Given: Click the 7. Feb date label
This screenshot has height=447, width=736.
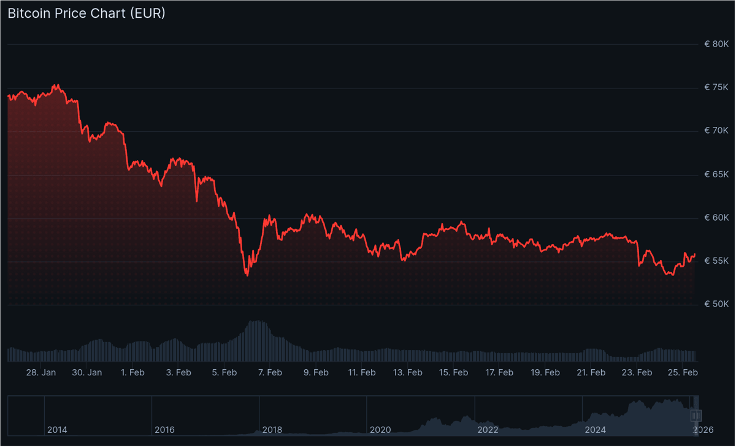Looking at the screenshot, I should pyautogui.click(x=270, y=372).
